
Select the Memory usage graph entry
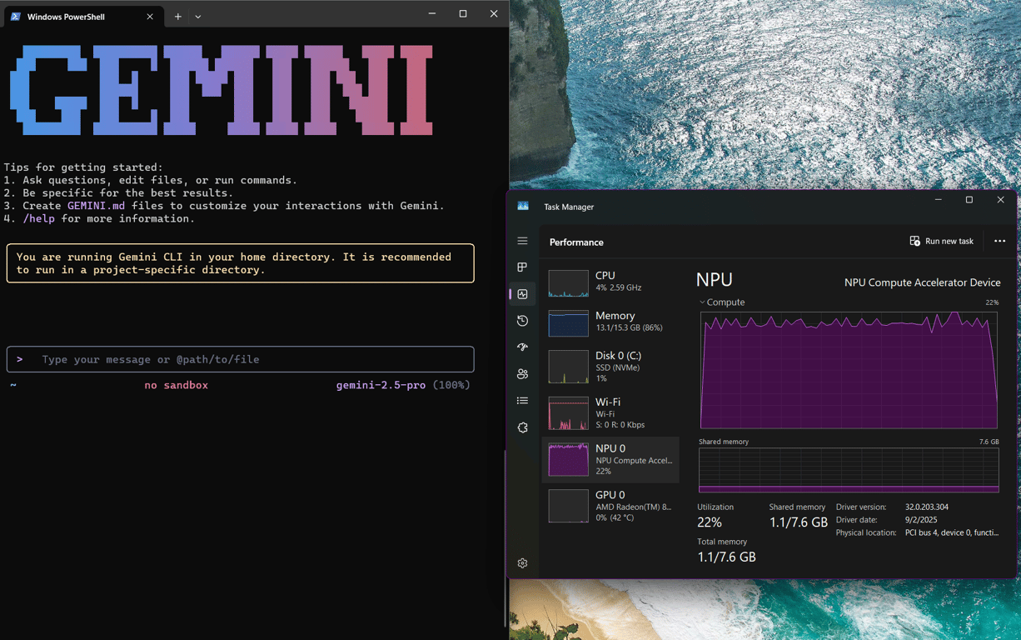click(x=612, y=321)
